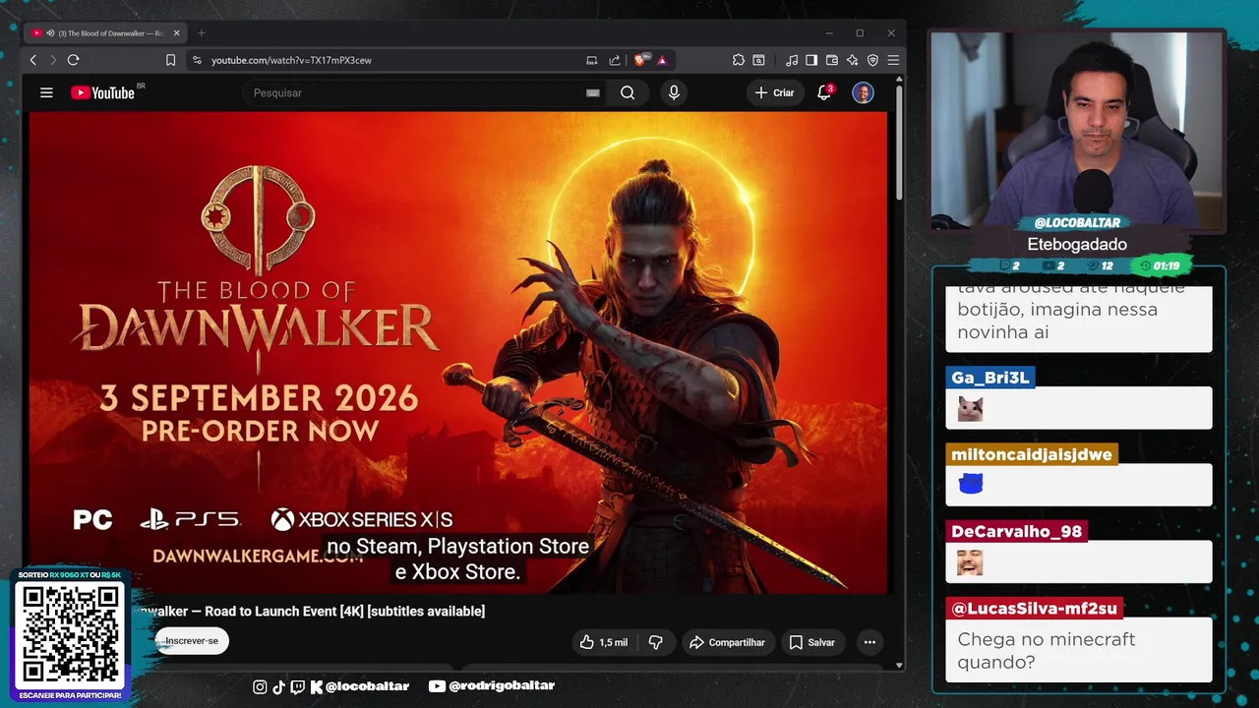Click the 01:19 timer in stream stats
The width and height of the screenshot is (1259, 708).
tap(1161, 265)
